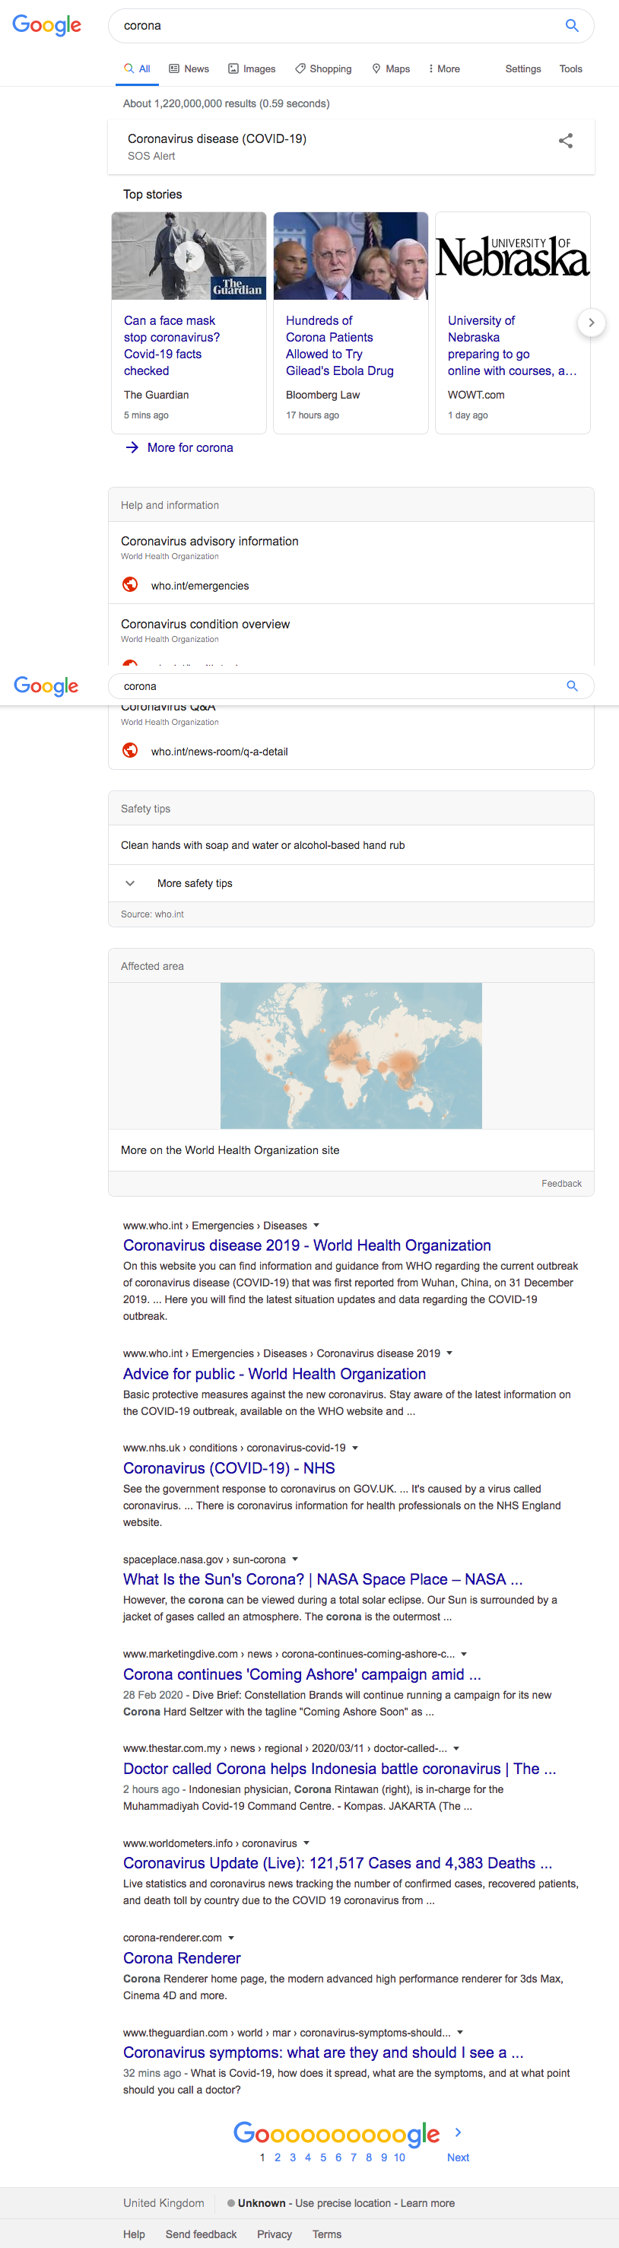Open the Coronavirus (COVID-19) - NHS result
The height and width of the screenshot is (2248, 619).
(230, 1467)
